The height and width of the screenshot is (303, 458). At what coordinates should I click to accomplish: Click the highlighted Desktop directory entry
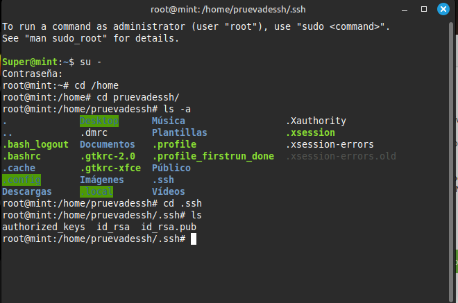coord(99,121)
